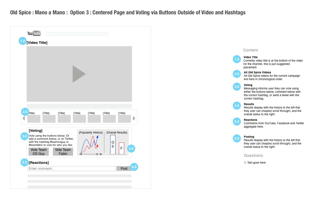Click the YouTube logo

click(34, 33)
